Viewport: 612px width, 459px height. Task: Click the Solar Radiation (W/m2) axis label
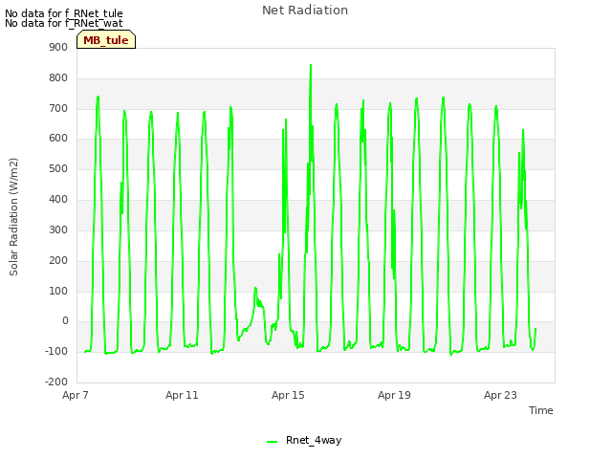13,217
